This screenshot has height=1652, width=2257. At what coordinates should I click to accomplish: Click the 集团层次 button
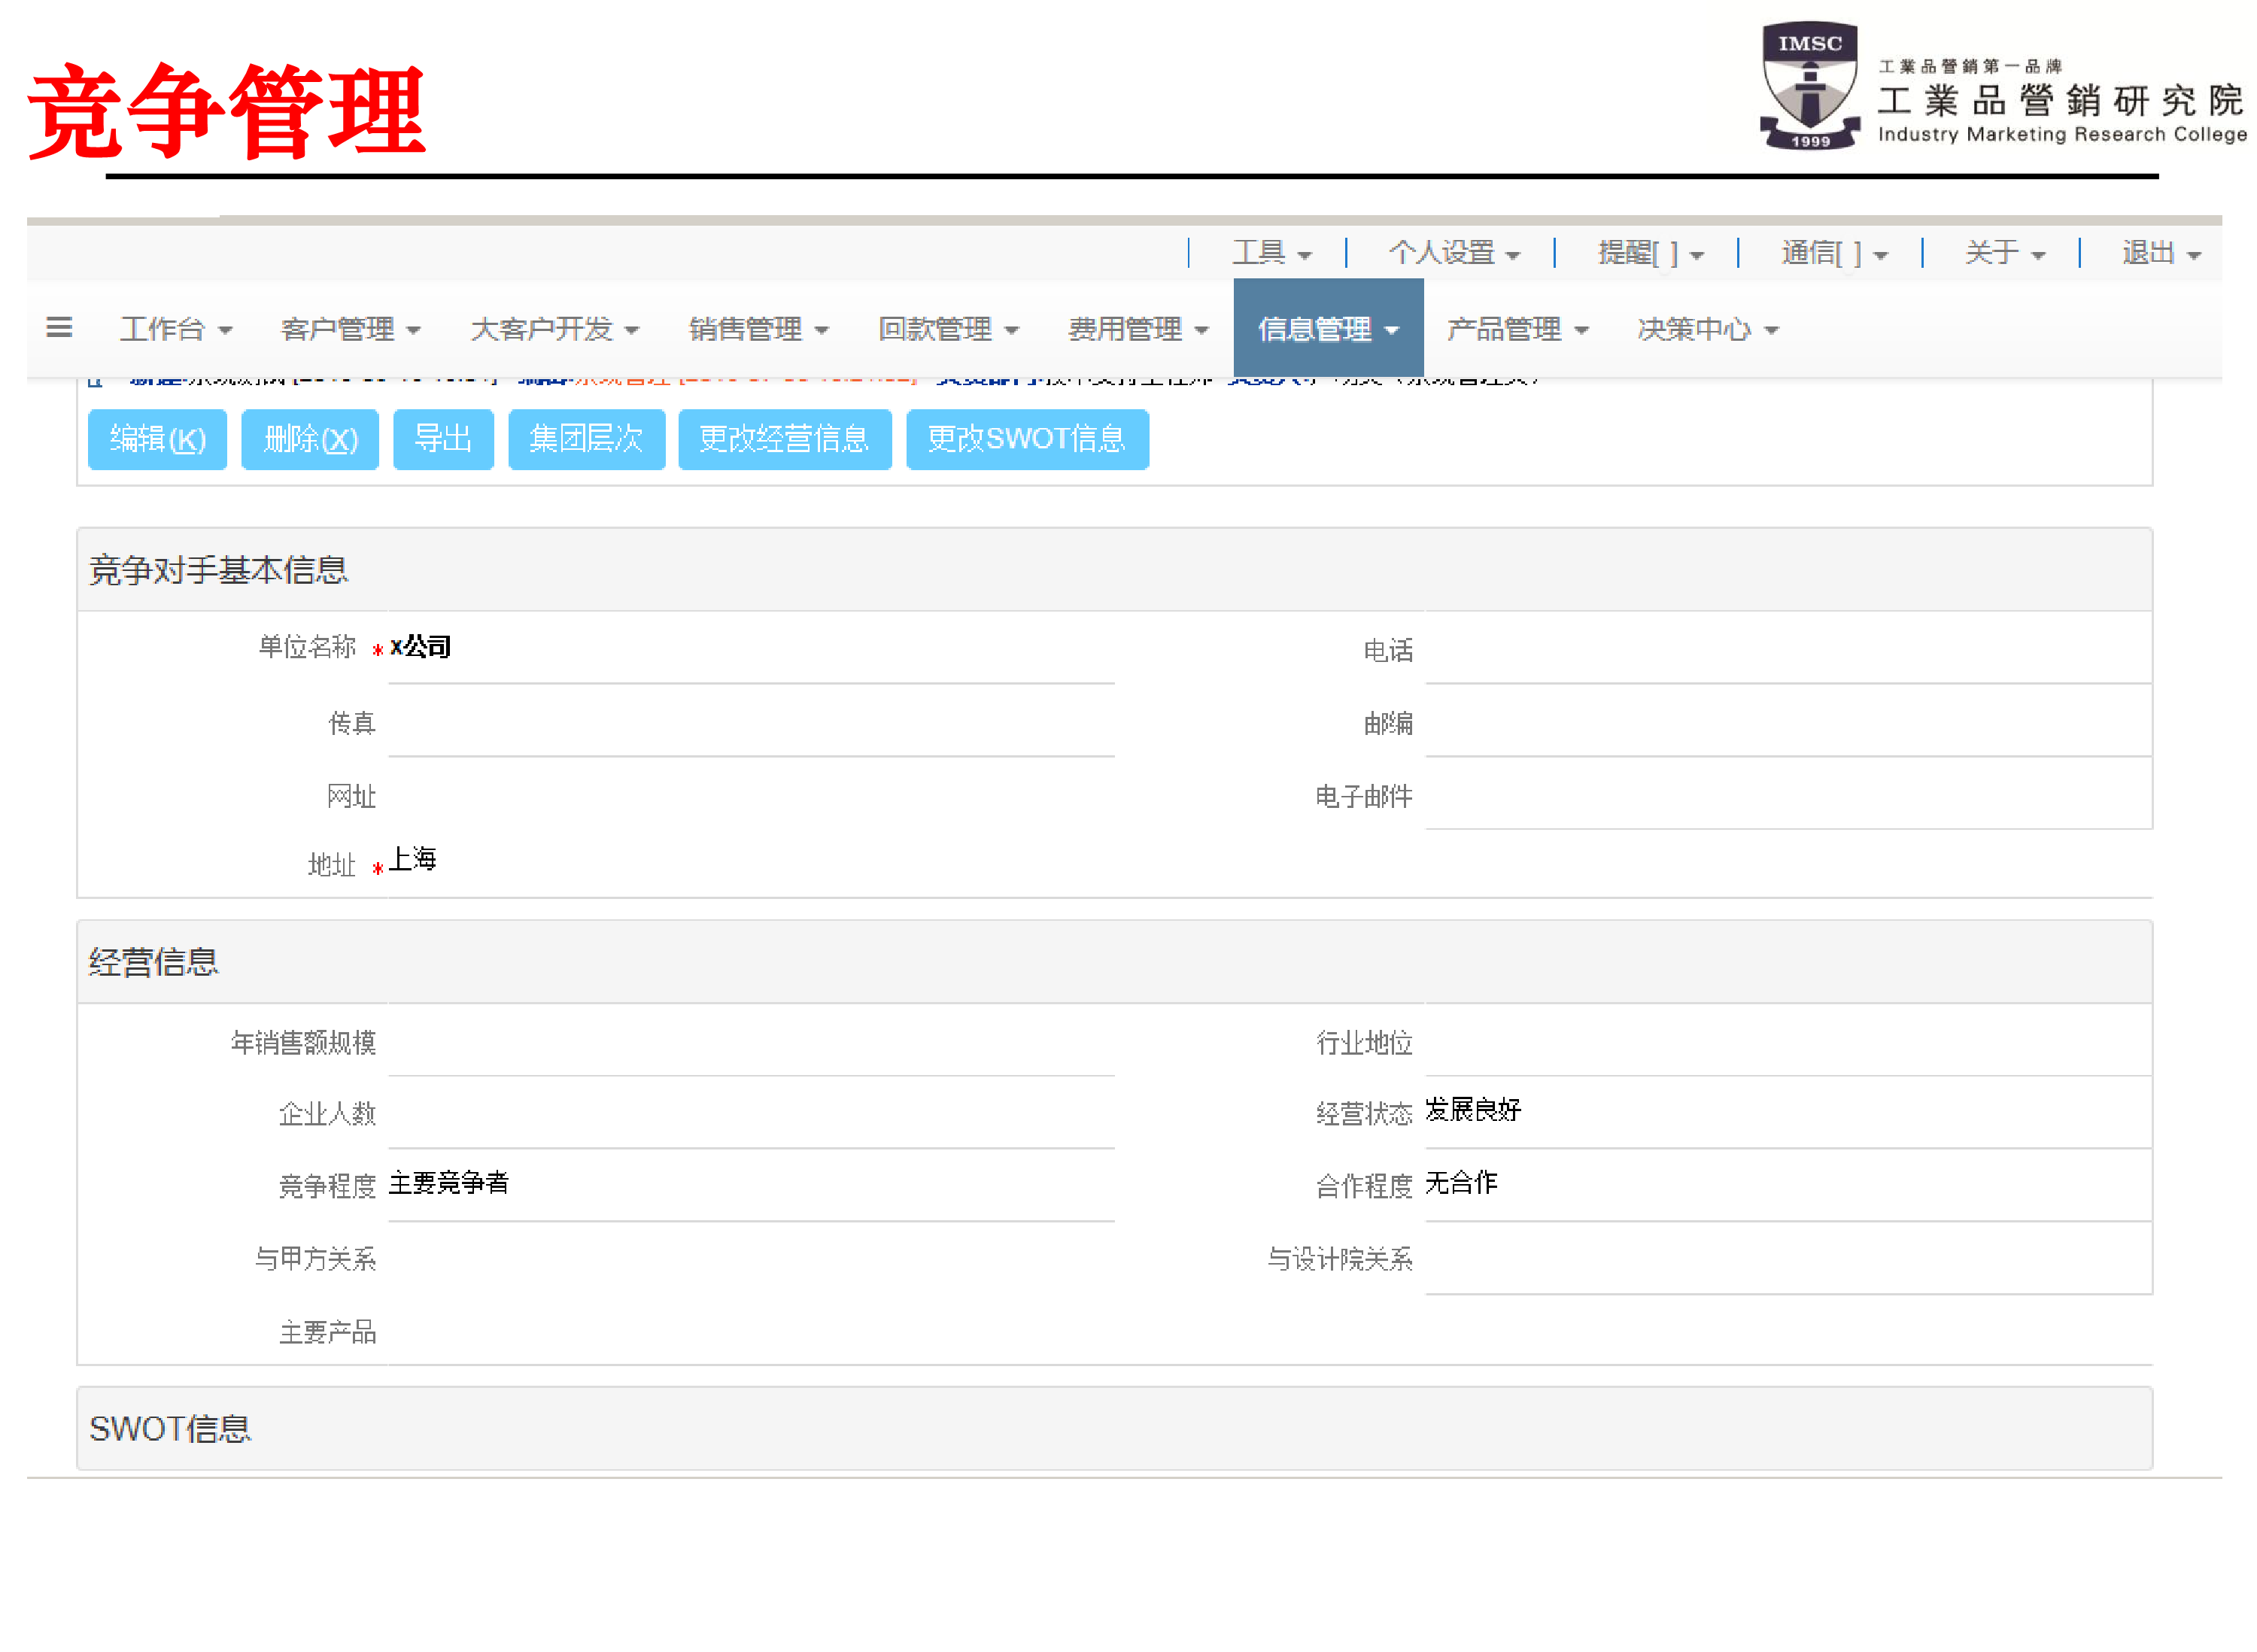[x=586, y=440]
